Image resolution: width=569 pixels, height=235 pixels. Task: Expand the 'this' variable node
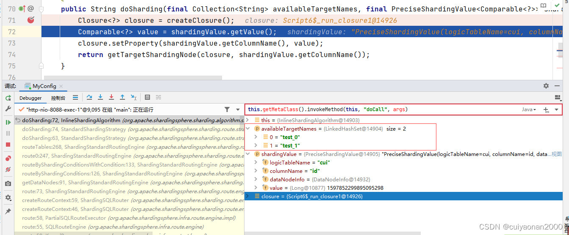pyautogui.click(x=248, y=120)
